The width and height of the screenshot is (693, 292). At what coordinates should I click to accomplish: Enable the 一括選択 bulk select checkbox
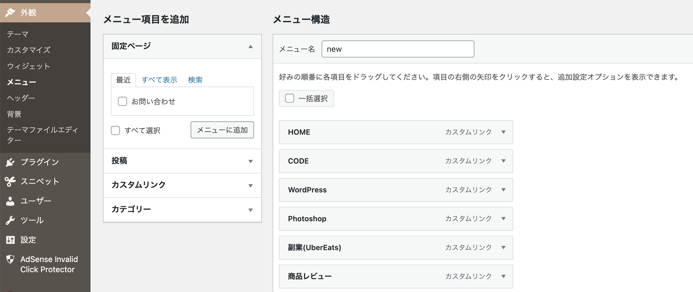tap(290, 98)
